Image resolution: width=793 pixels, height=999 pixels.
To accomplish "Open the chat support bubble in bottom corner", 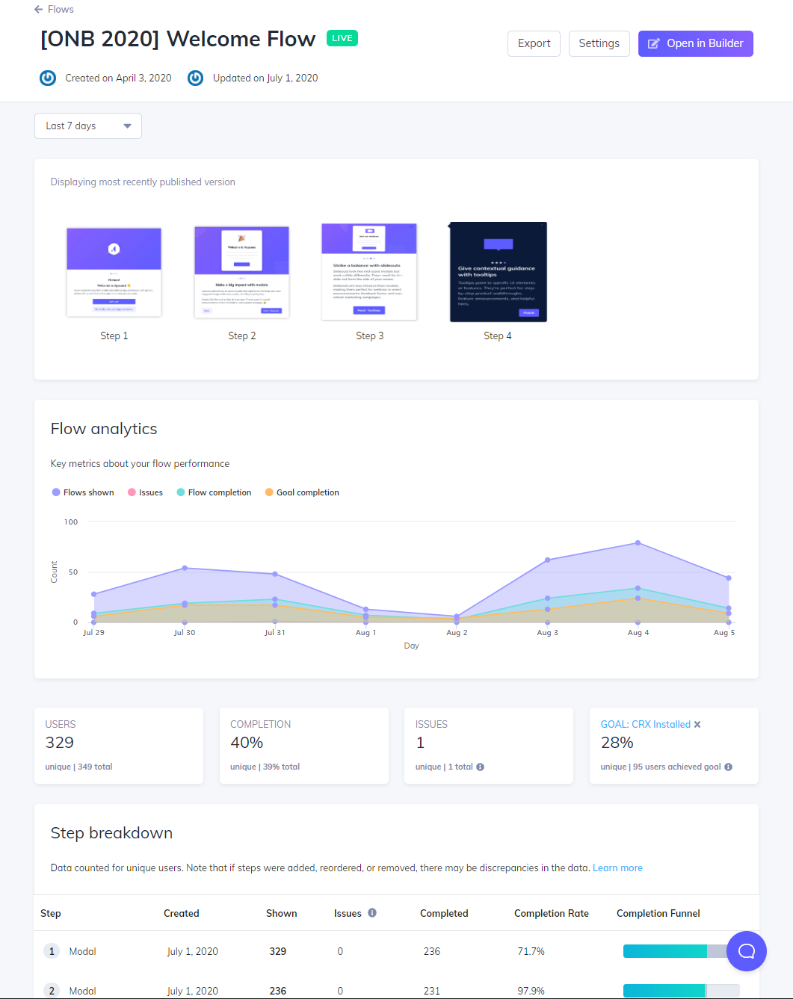I will click(x=746, y=951).
